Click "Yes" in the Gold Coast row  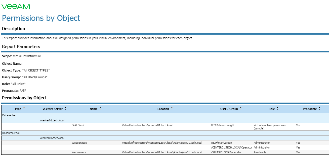click(x=298, y=125)
